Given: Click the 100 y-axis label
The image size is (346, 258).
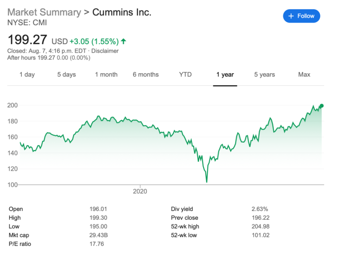Looking at the screenshot, I should pyautogui.click(x=12, y=185).
